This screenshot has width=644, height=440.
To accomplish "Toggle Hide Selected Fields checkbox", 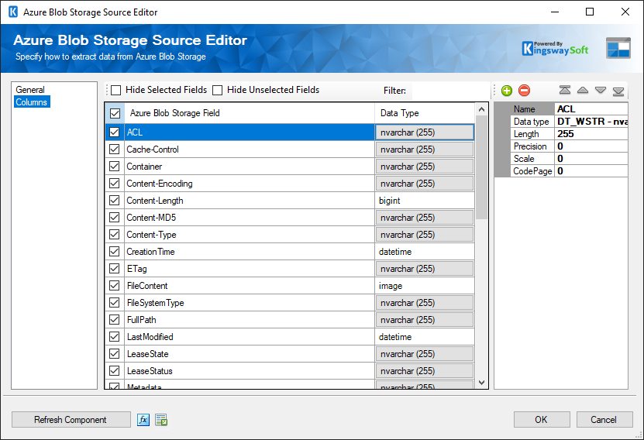I will coord(116,90).
